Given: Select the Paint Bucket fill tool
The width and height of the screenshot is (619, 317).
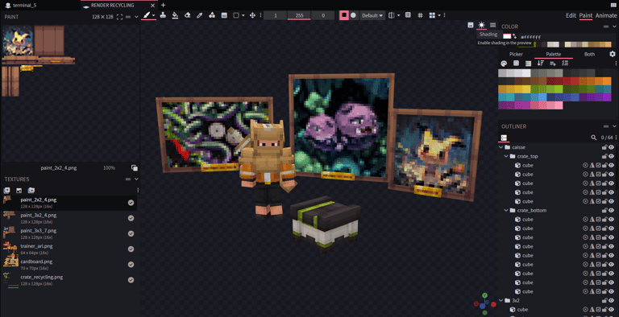Looking at the screenshot, I should (x=175, y=15).
